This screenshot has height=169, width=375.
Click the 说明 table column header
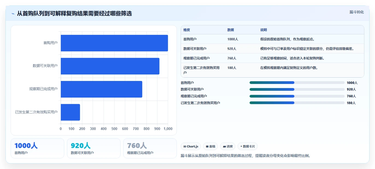click(264, 30)
